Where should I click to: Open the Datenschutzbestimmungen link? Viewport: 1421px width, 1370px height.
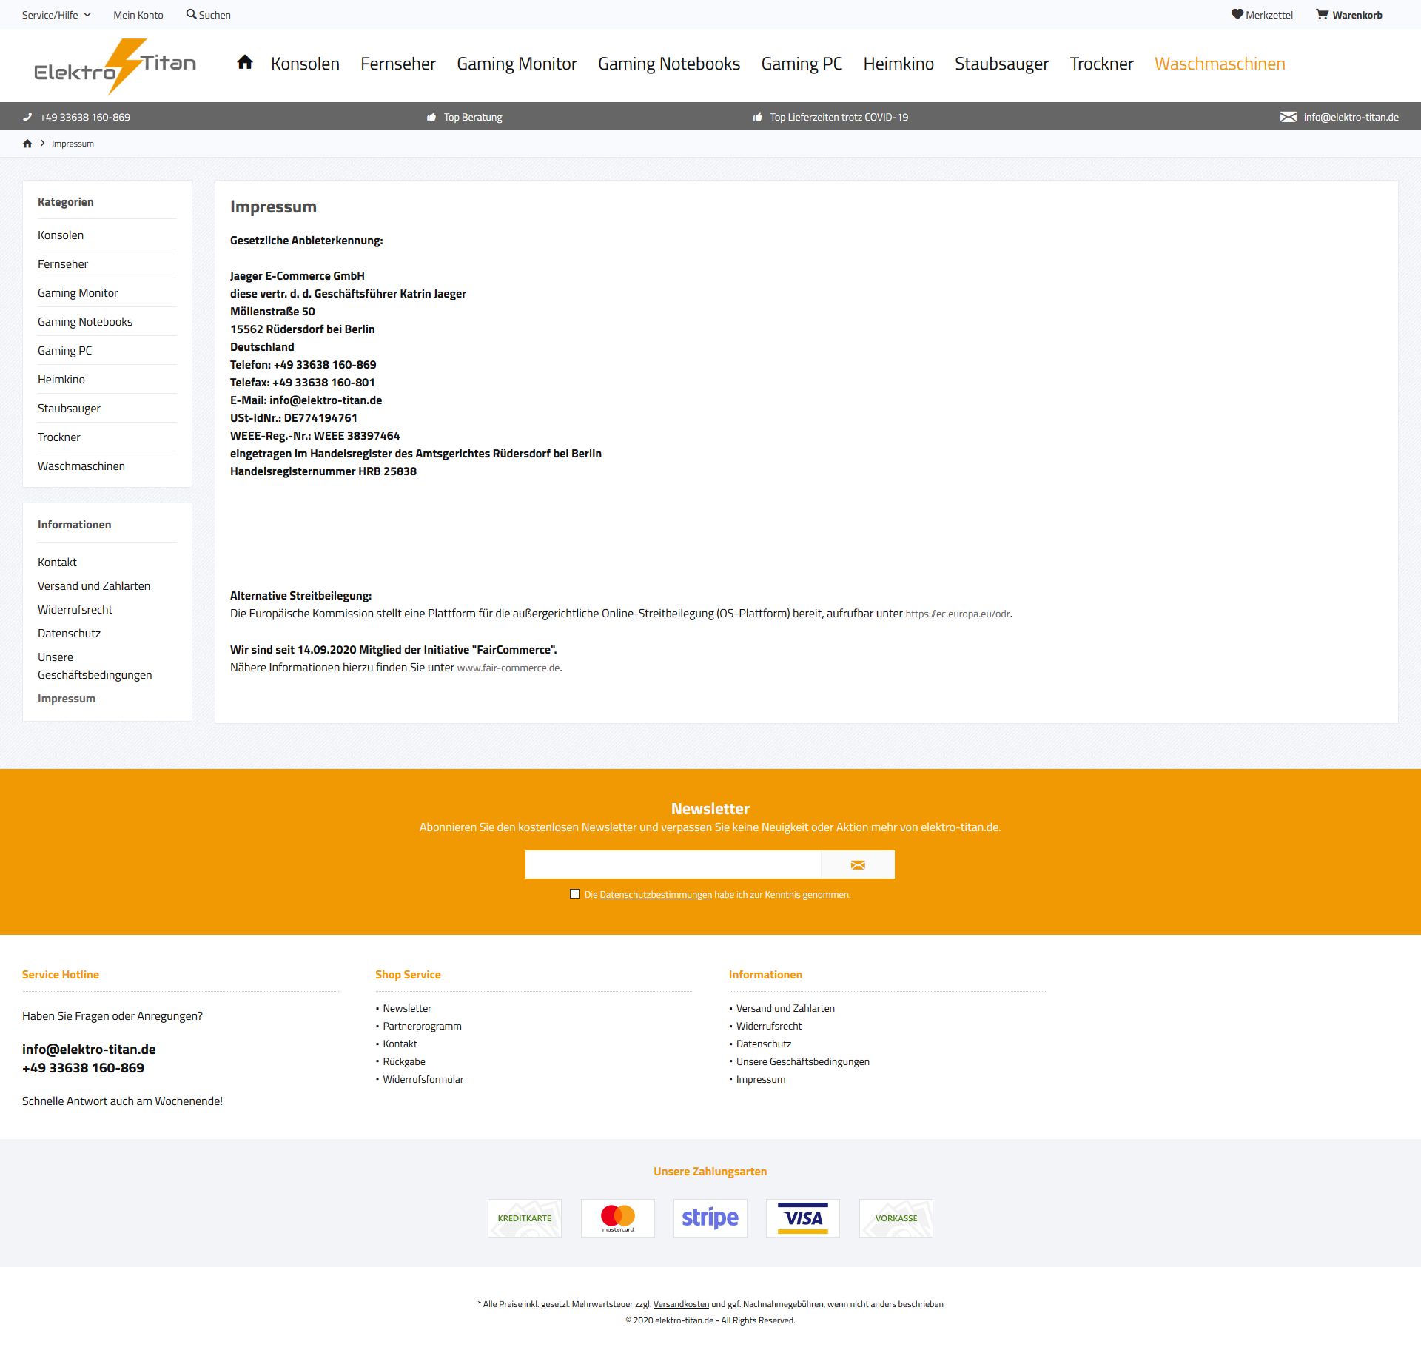(656, 895)
